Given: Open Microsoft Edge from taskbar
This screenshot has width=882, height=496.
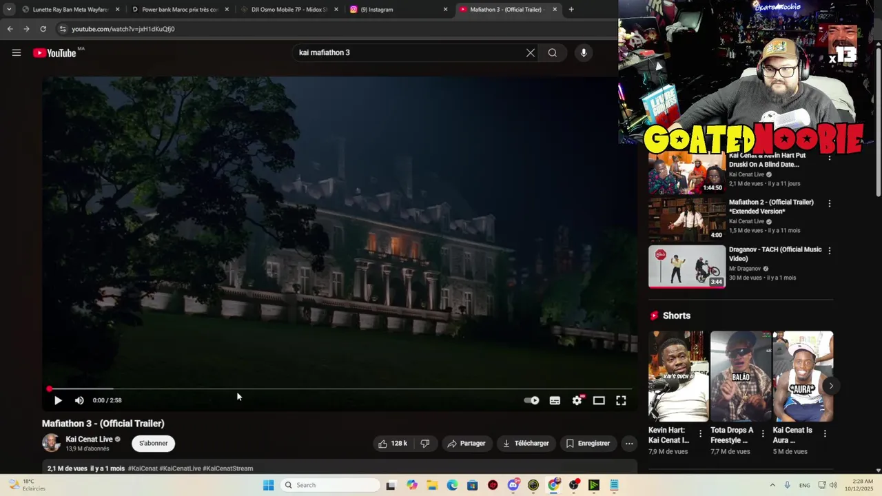Looking at the screenshot, I should pyautogui.click(x=452, y=485).
